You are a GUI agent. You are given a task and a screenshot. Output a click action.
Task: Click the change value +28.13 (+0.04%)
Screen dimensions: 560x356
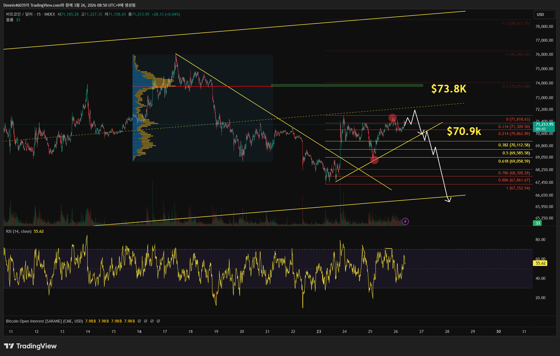coord(166,14)
